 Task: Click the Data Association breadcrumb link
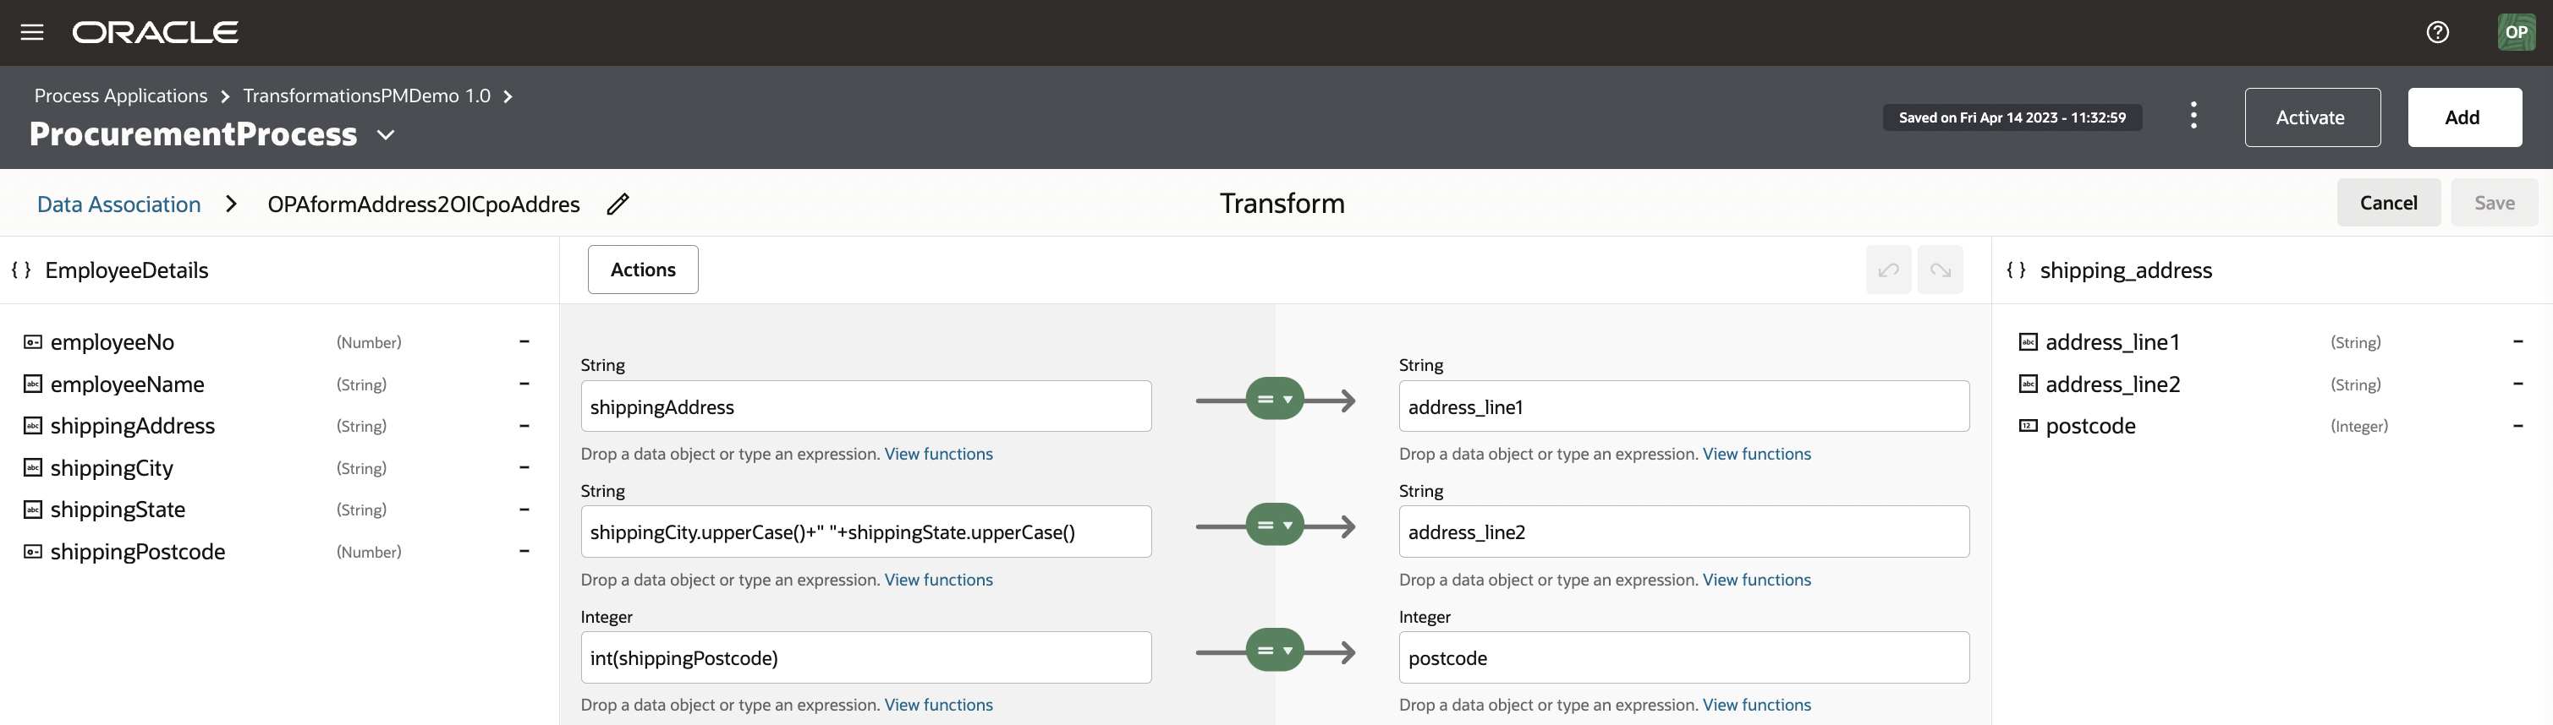pos(119,204)
